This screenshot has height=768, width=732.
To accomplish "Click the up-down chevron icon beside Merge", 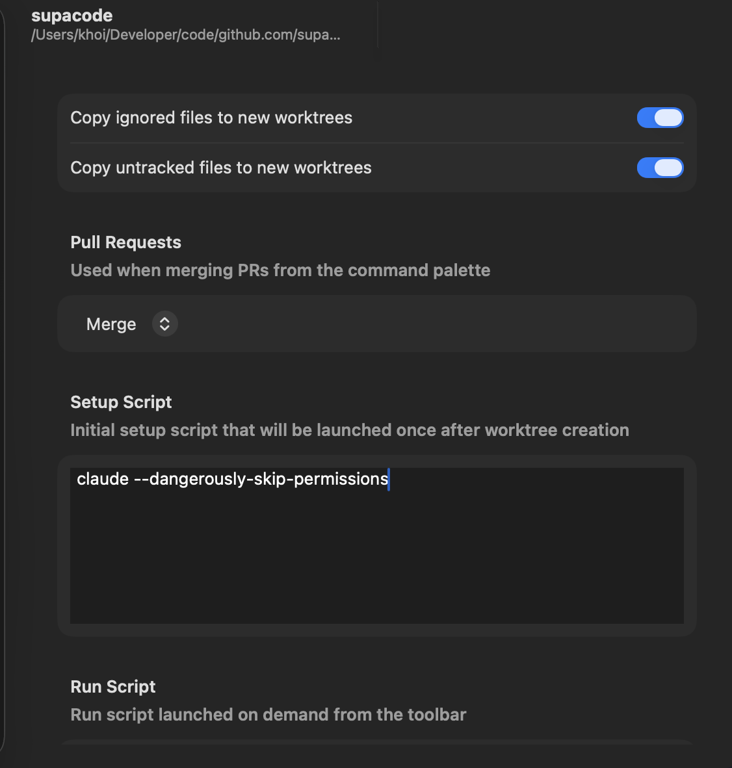I will point(164,324).
